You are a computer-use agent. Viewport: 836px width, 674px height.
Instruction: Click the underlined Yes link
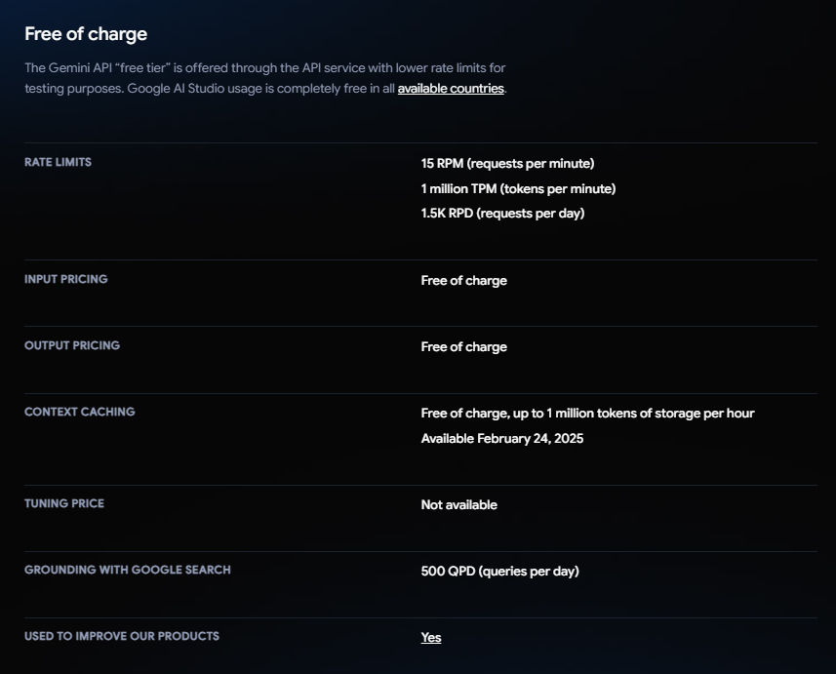[x=431, y=637]
